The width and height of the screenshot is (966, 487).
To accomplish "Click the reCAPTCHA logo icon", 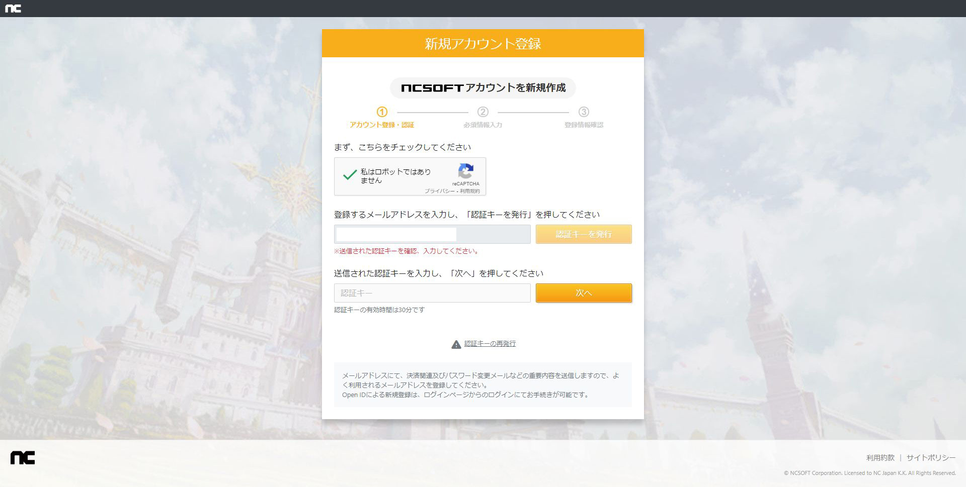I will pos(466,171).
